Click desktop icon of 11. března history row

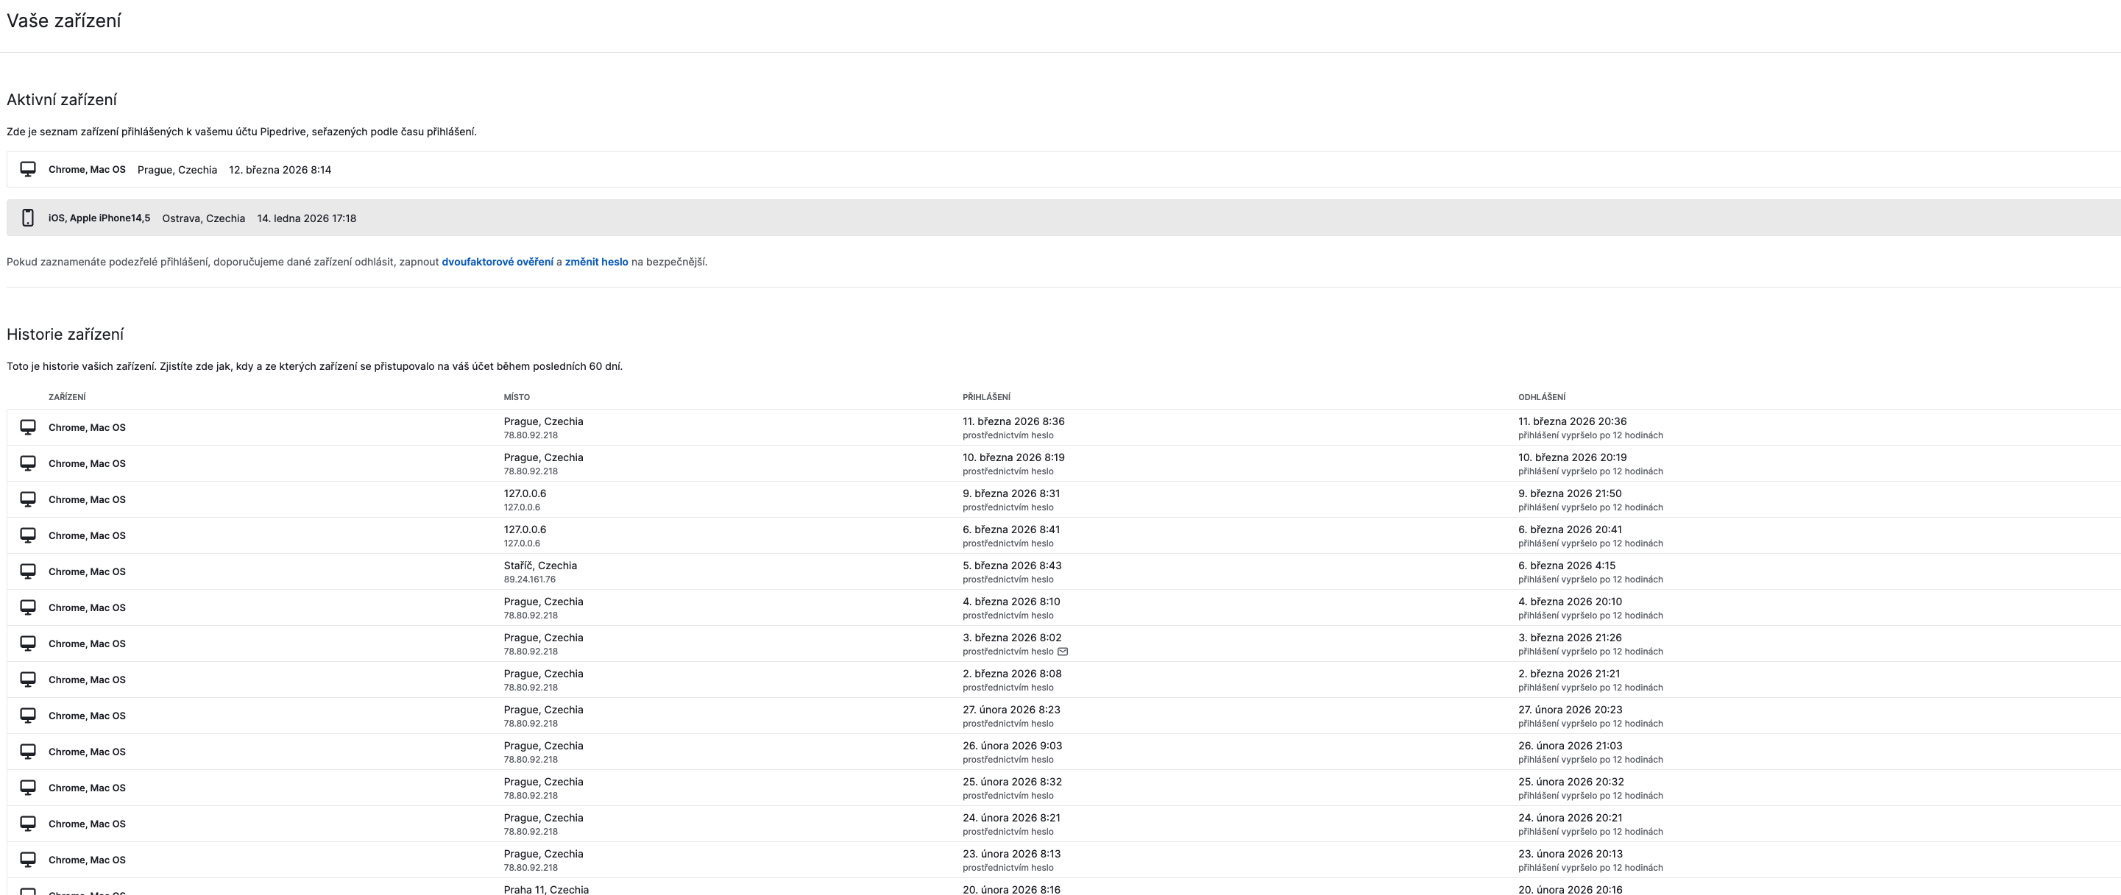click(28, 427)
